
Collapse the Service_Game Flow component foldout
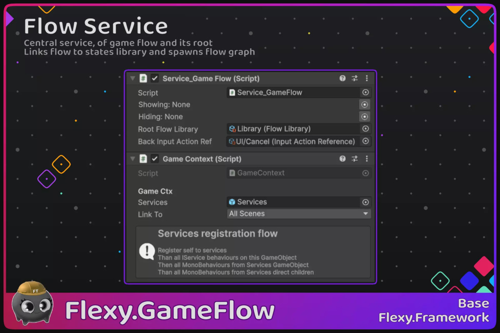click(x=132, y=78)
